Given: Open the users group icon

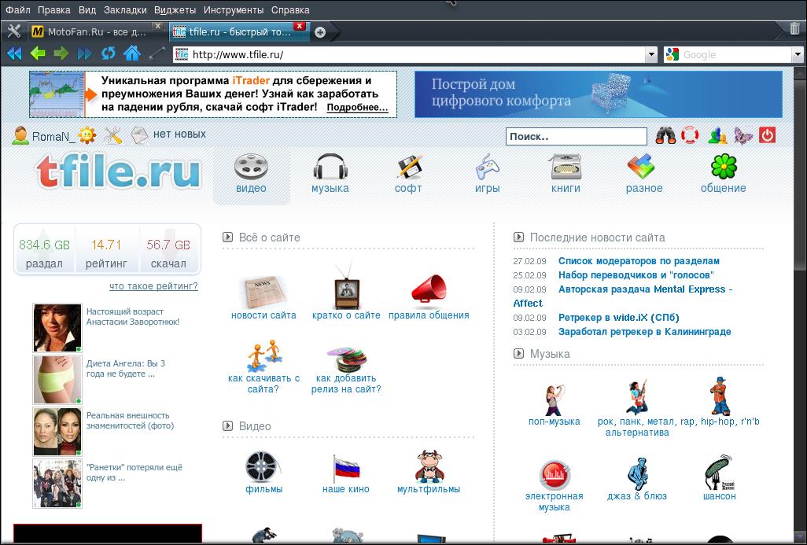Looking at the screenshot, I should pos(717,135).
